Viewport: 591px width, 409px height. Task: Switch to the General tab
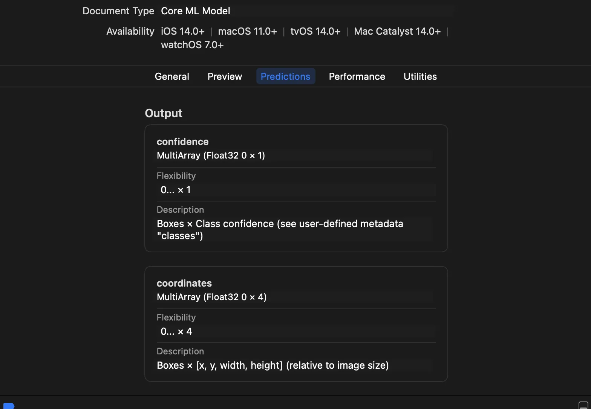[x=172, y=76]
